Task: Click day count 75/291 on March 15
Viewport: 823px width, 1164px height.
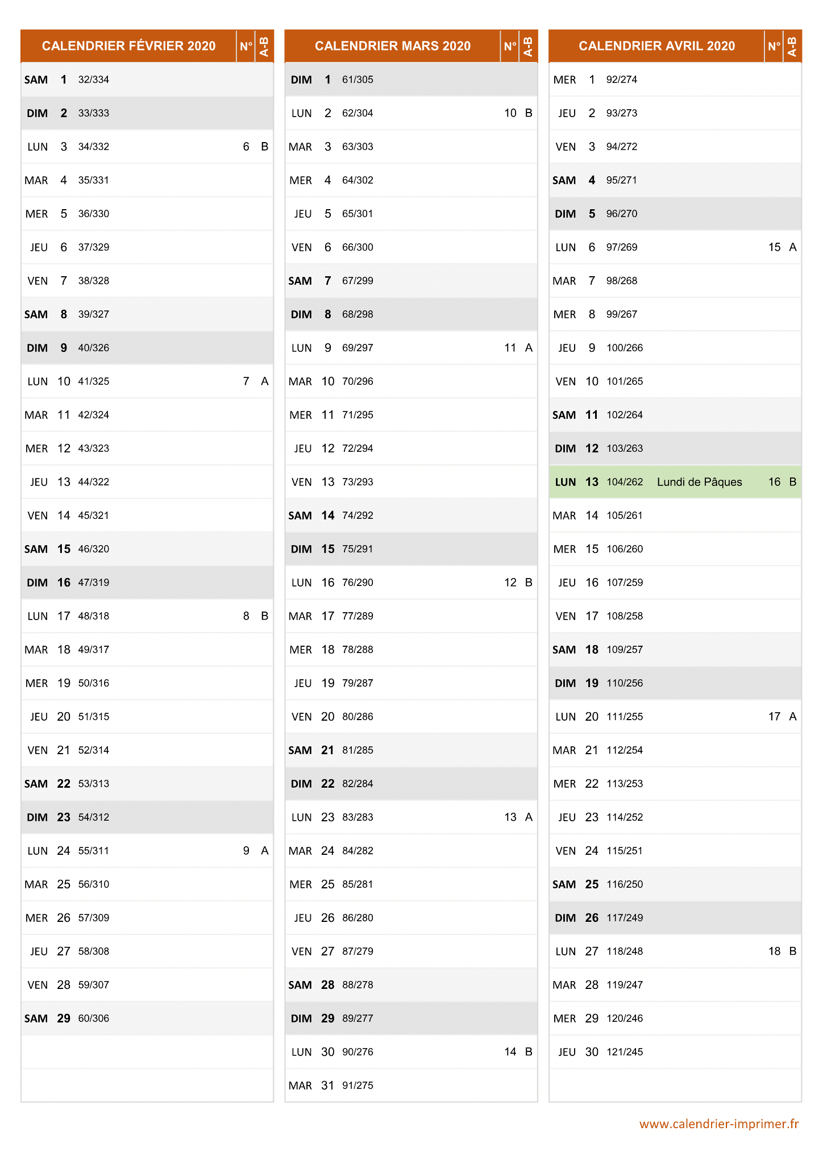Action: (358, 549)
